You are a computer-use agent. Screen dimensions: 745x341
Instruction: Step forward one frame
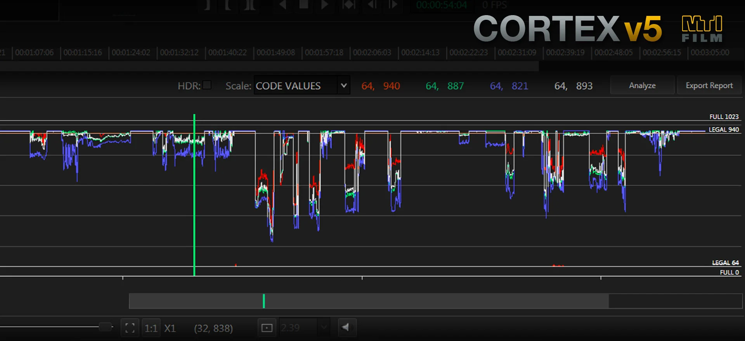pyautogui.click(x=393, y=5)
